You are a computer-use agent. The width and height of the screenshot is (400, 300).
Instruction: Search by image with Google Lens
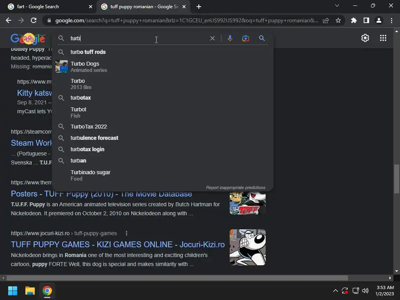click(x=246, y=38)
